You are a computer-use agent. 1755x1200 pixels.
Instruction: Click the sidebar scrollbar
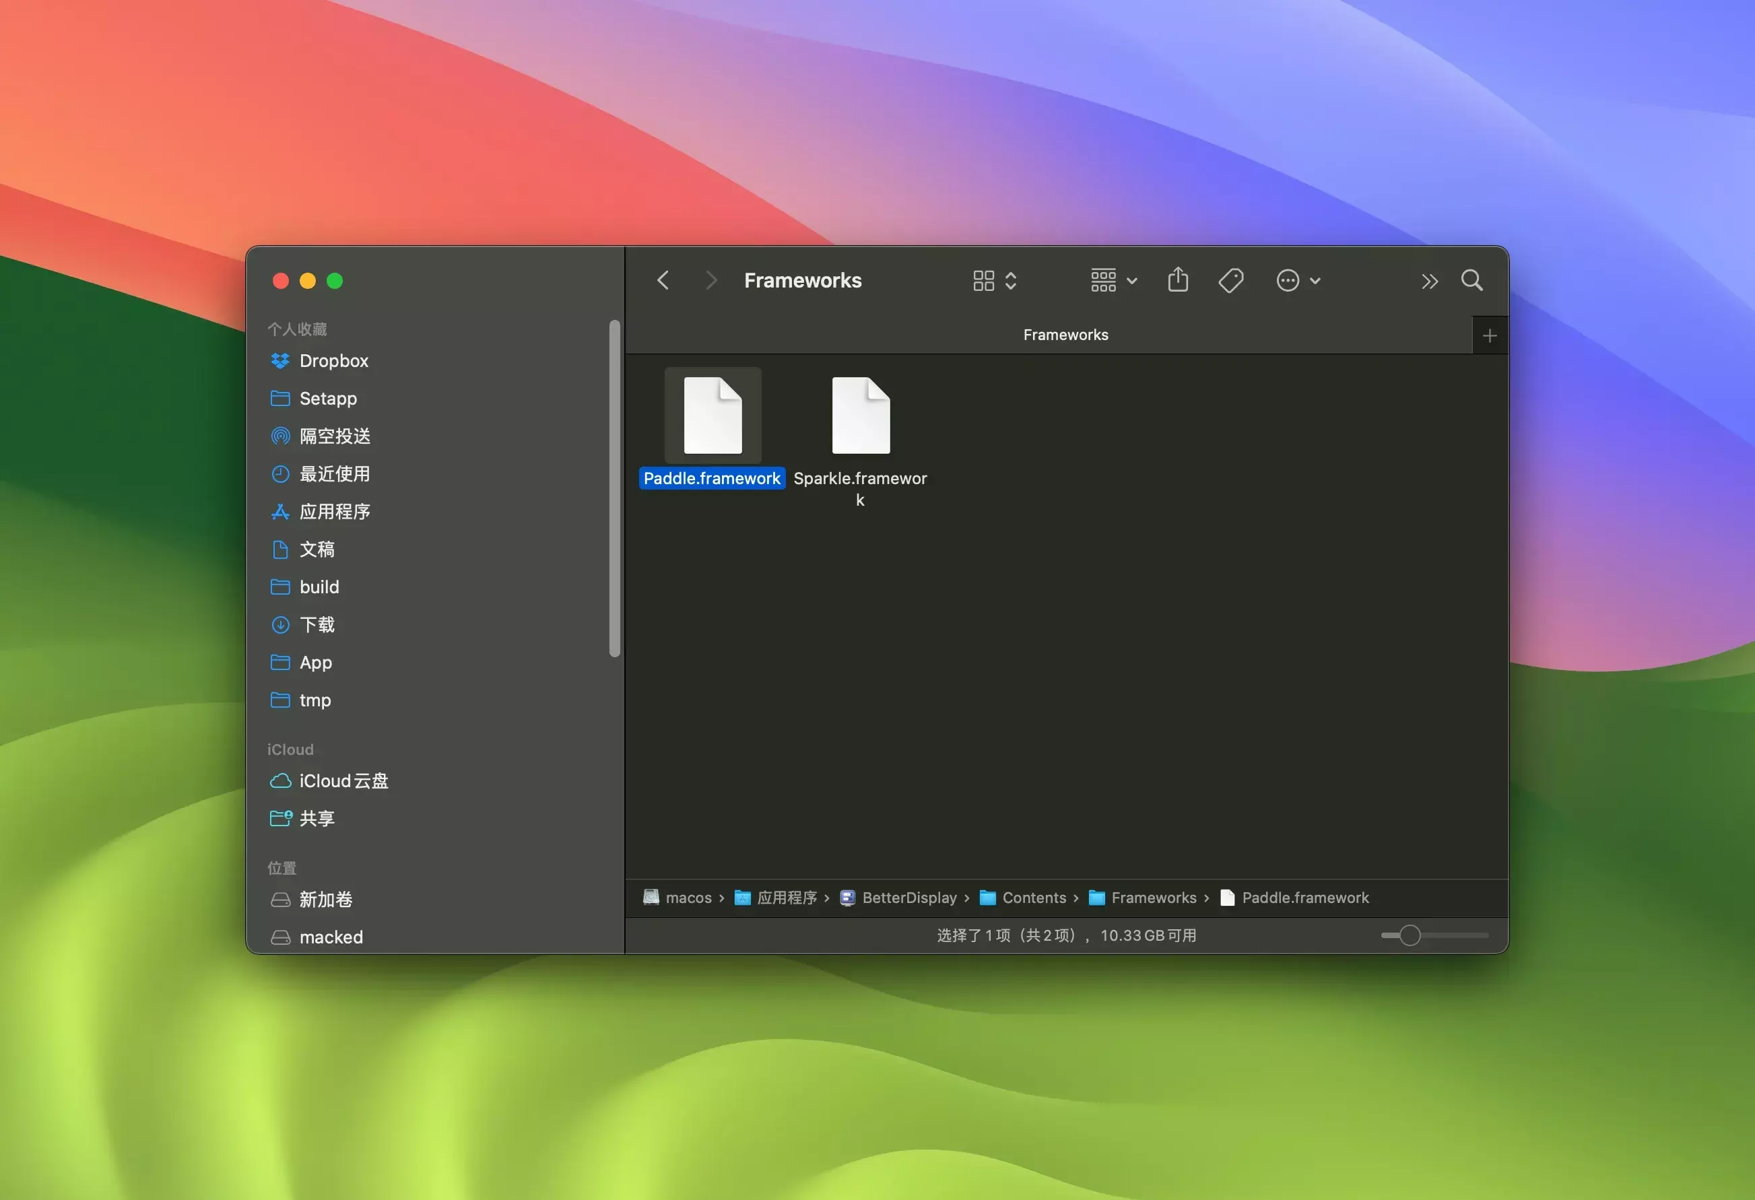614,489
